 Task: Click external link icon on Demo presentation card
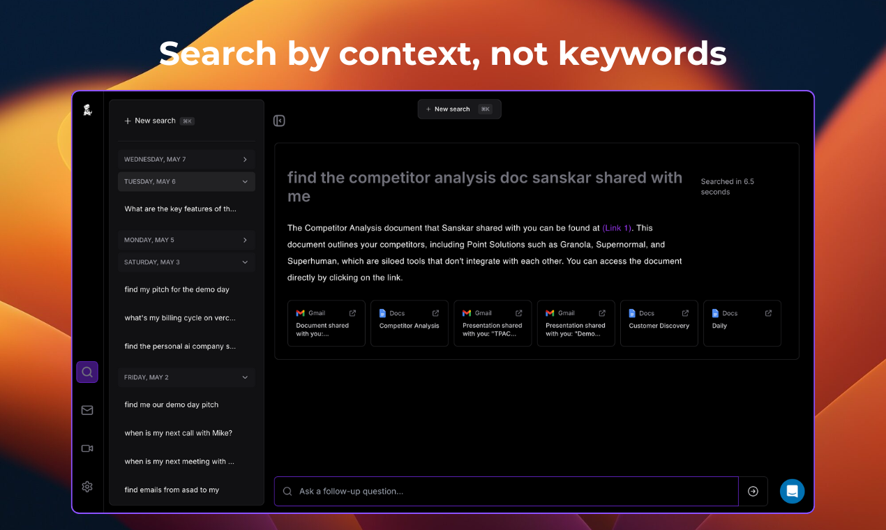click(x=602, y=313)
